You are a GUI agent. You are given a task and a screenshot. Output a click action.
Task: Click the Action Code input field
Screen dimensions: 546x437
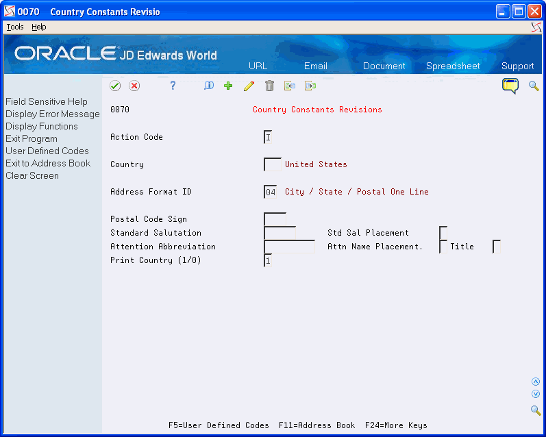click(x=268, y=137)
